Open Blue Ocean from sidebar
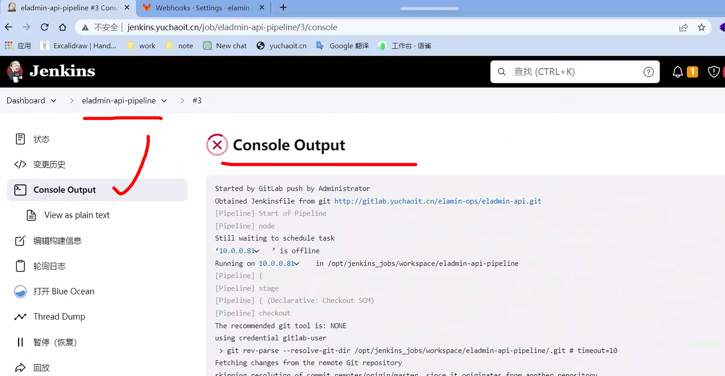The height and width of the screenshot is (376, 725). point(64,291)
